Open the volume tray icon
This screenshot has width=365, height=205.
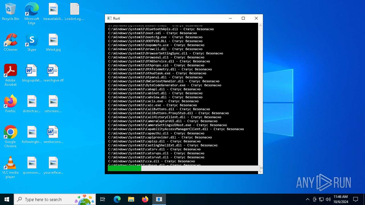pos(328,199)
